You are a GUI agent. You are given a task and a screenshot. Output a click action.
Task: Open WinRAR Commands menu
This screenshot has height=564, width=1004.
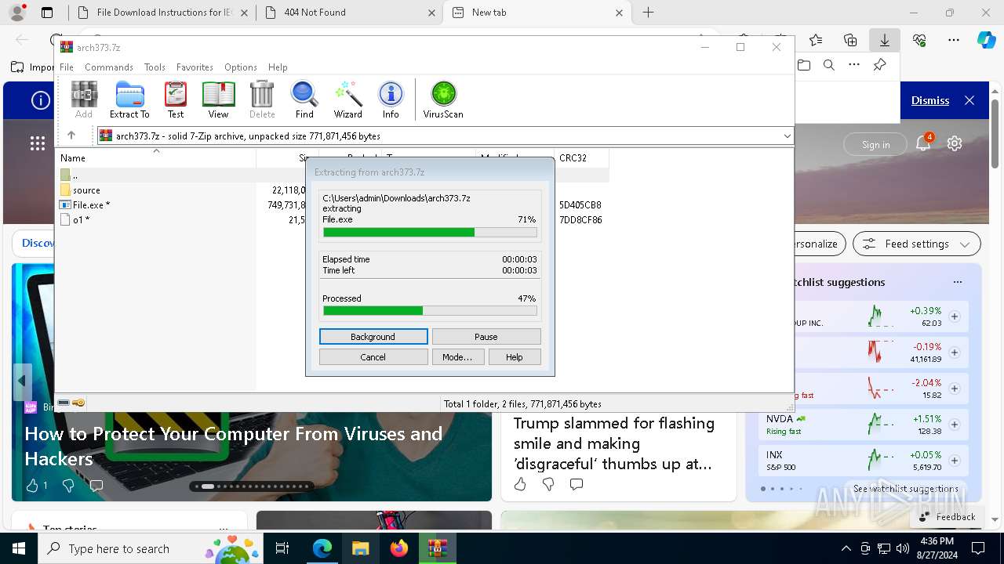coord(109,67)
